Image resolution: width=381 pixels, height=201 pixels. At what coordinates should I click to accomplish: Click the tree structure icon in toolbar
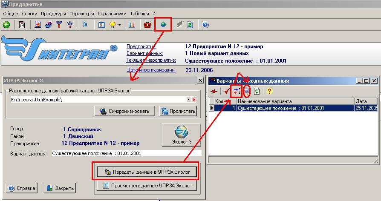[x=84, y=25]
